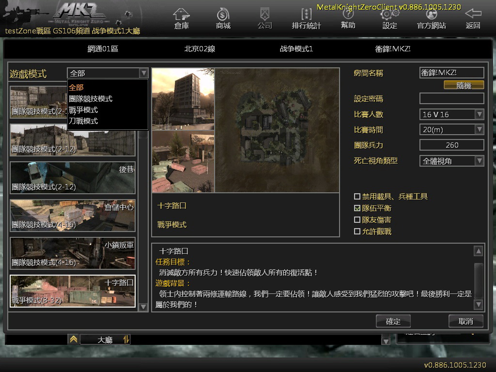This screenshot has width=496, height=372.
Task: Choose 刀戰模式 in the dropdown list
Action: tap(83, 121)
